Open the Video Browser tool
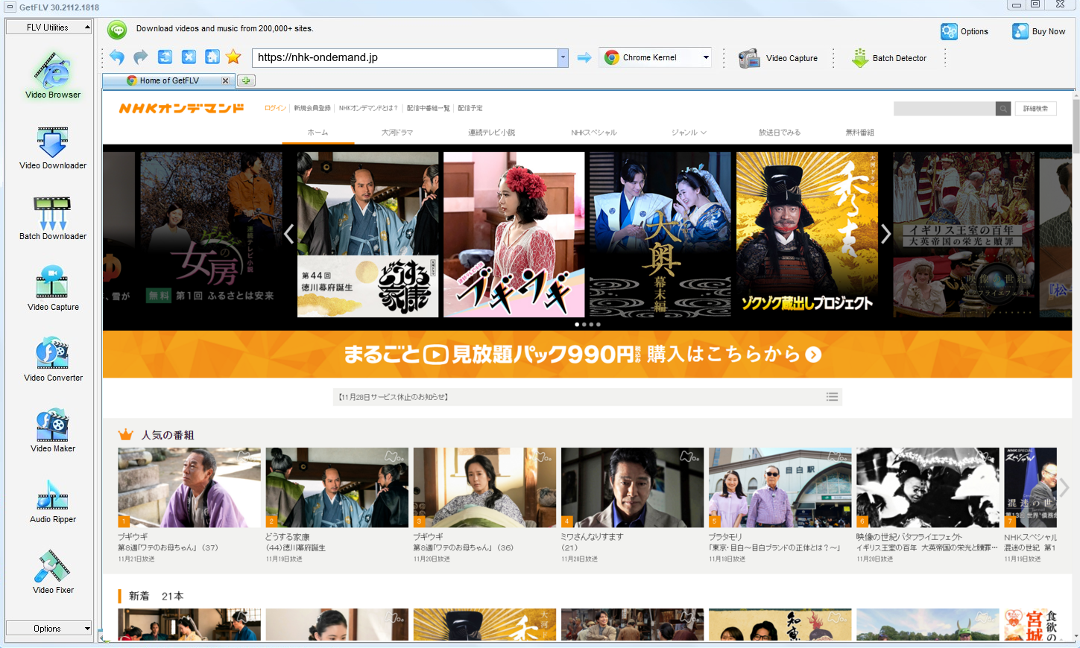Viewport: 1080px width, 648px height. pyautogui.click(x=52, y=75)
